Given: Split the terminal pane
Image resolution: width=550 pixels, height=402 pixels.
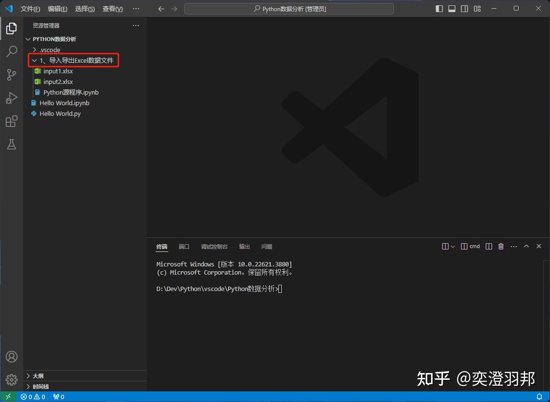Looking at the screenshot, I should tap(488, 246).
